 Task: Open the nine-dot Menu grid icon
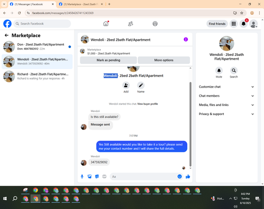[x=233, y=24]
